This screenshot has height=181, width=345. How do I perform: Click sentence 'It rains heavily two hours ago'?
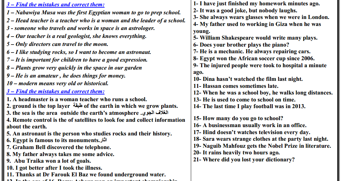click(236, 153)
